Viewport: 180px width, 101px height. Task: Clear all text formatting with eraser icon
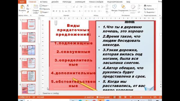point(81,7)
